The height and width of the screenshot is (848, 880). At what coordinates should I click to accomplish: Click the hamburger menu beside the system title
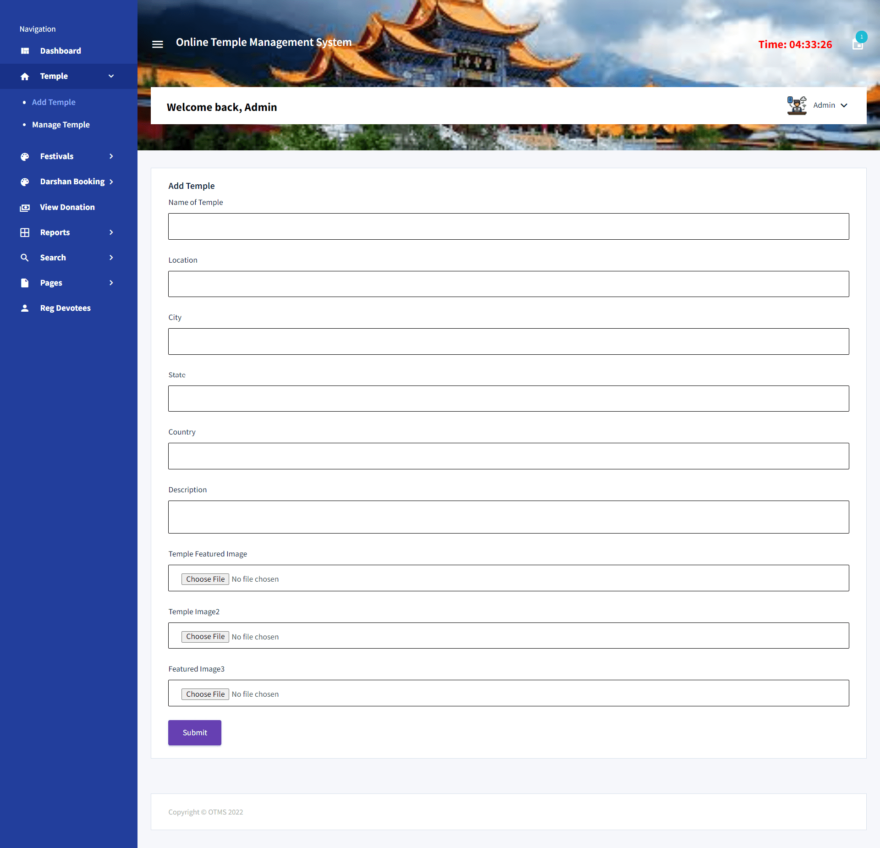click(157, 44)
